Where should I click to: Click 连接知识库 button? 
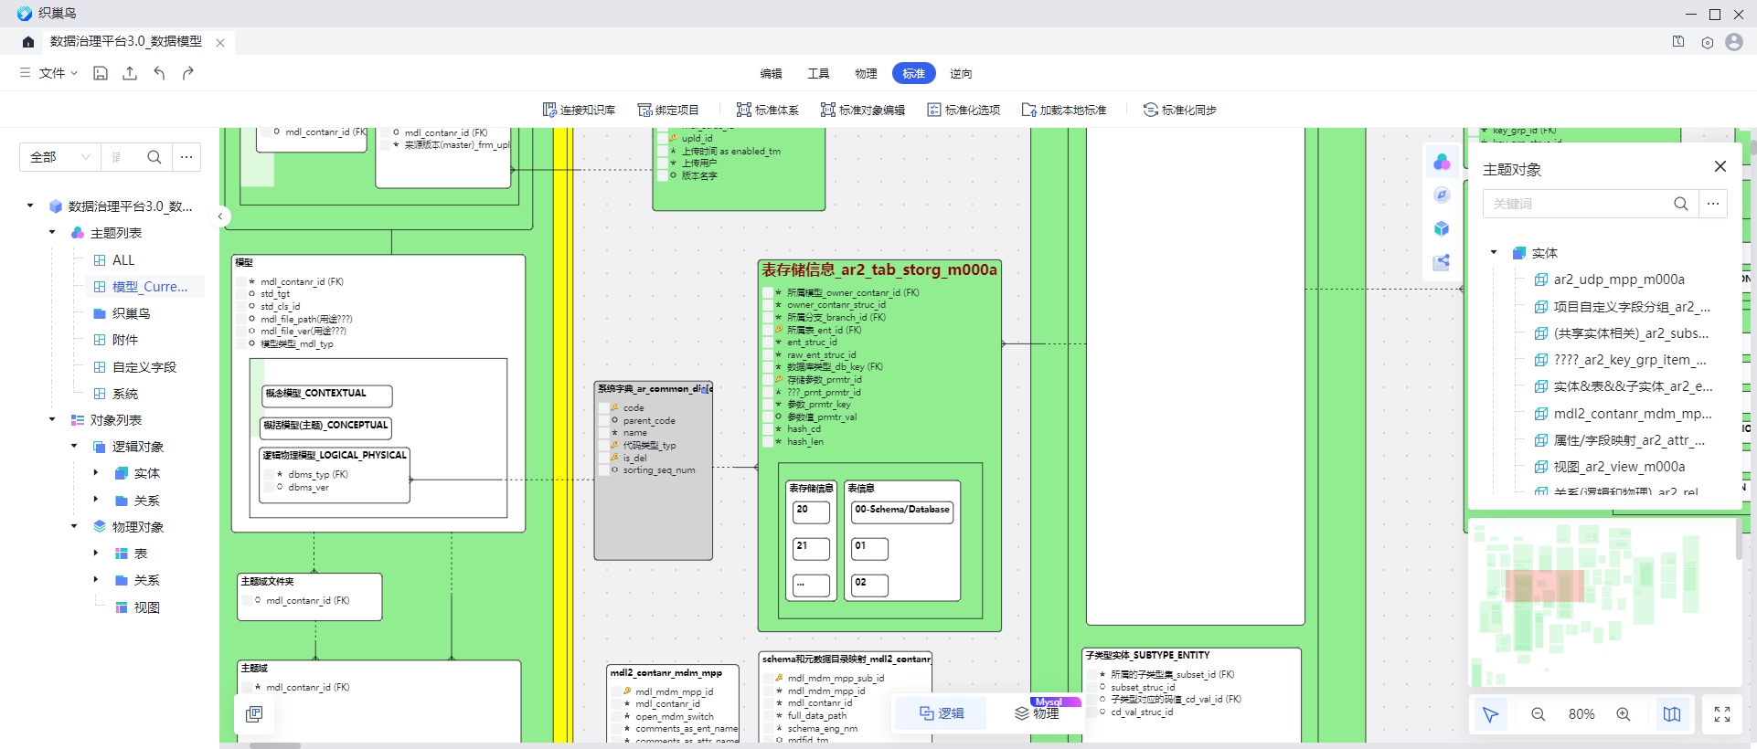point(579,110)
